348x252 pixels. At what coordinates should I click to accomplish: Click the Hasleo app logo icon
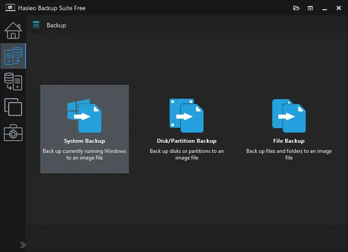click(x=10, y=8)
